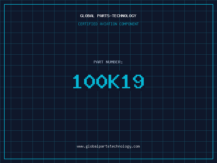Click the word PART in the label

click(98, 62)
